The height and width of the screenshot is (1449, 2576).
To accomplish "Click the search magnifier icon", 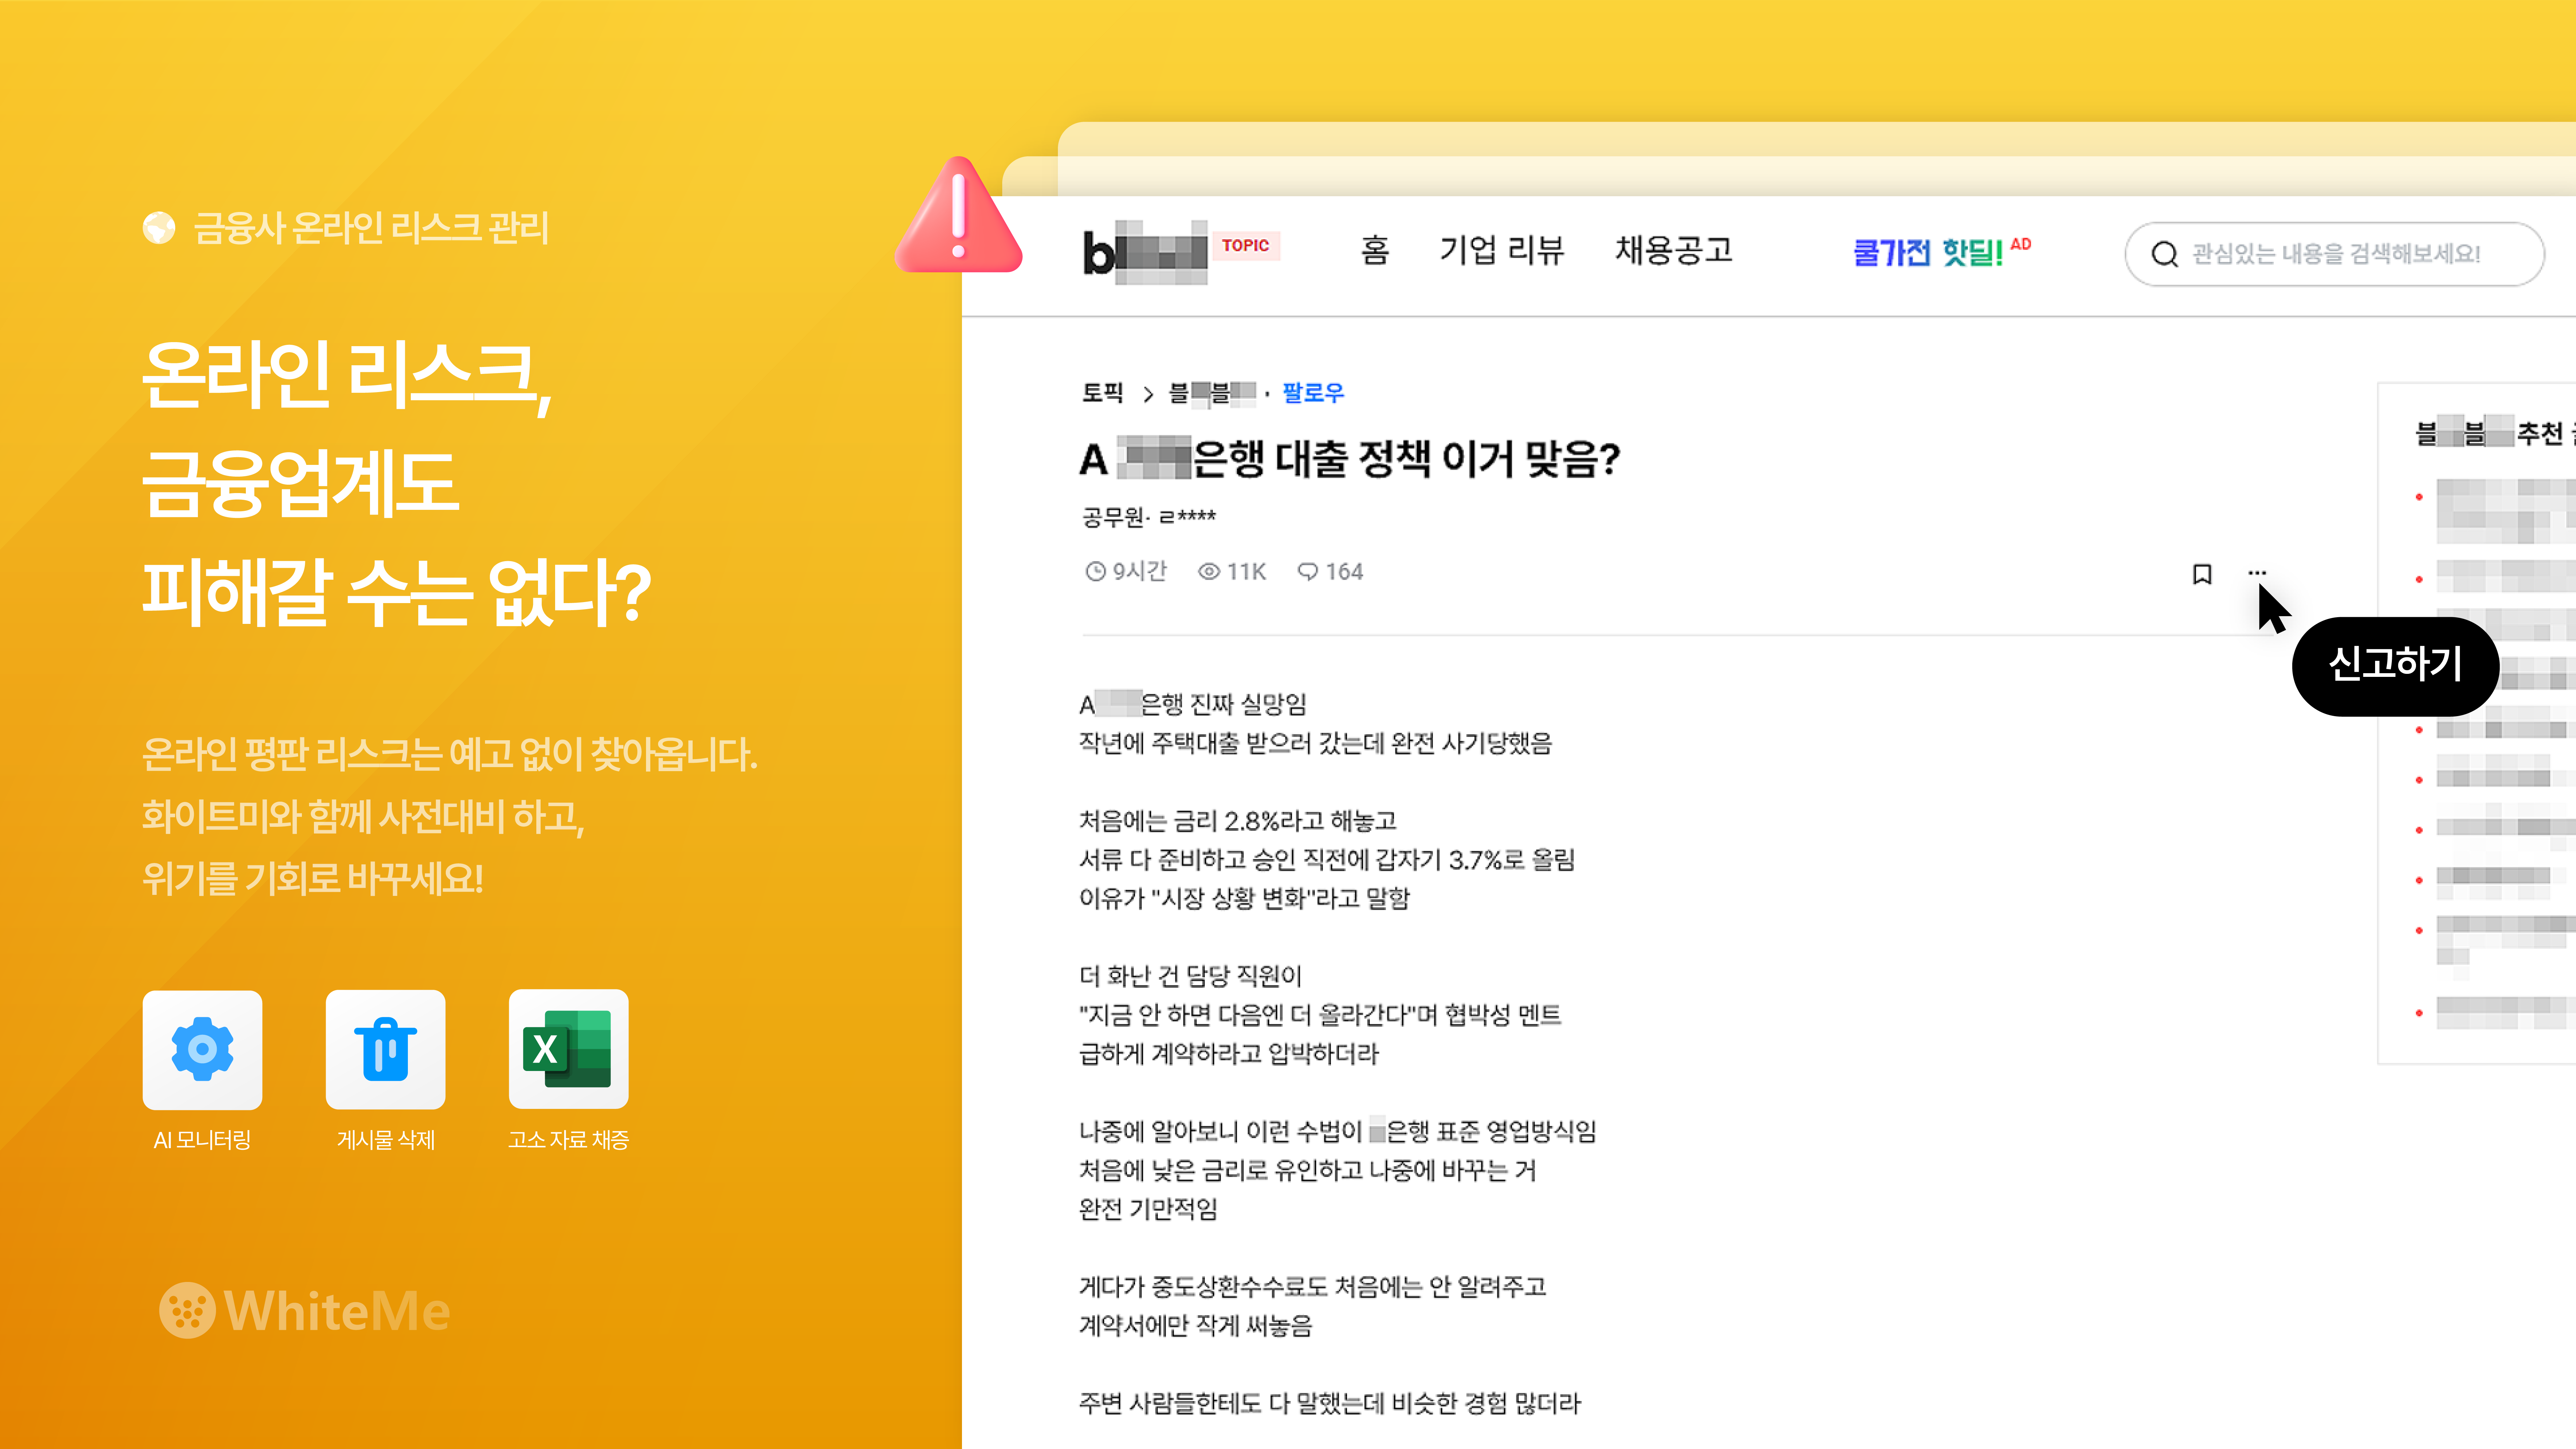I will click(2165, 254).
